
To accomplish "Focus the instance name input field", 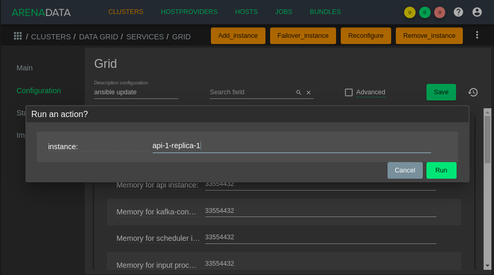I will 291,146.
